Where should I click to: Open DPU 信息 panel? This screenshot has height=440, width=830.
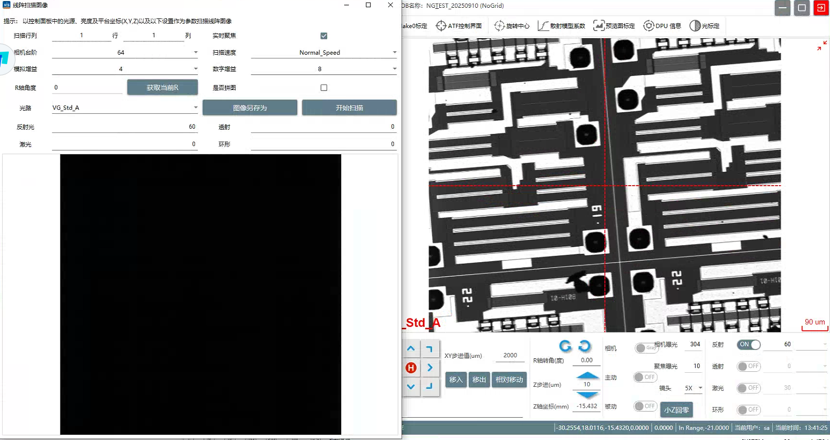662,26
